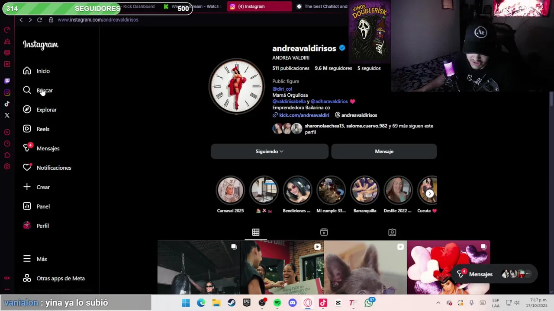Viewport: 554px width, 311px height.
Task: Open the gray cat video post
Action: [x=365, y=267]
